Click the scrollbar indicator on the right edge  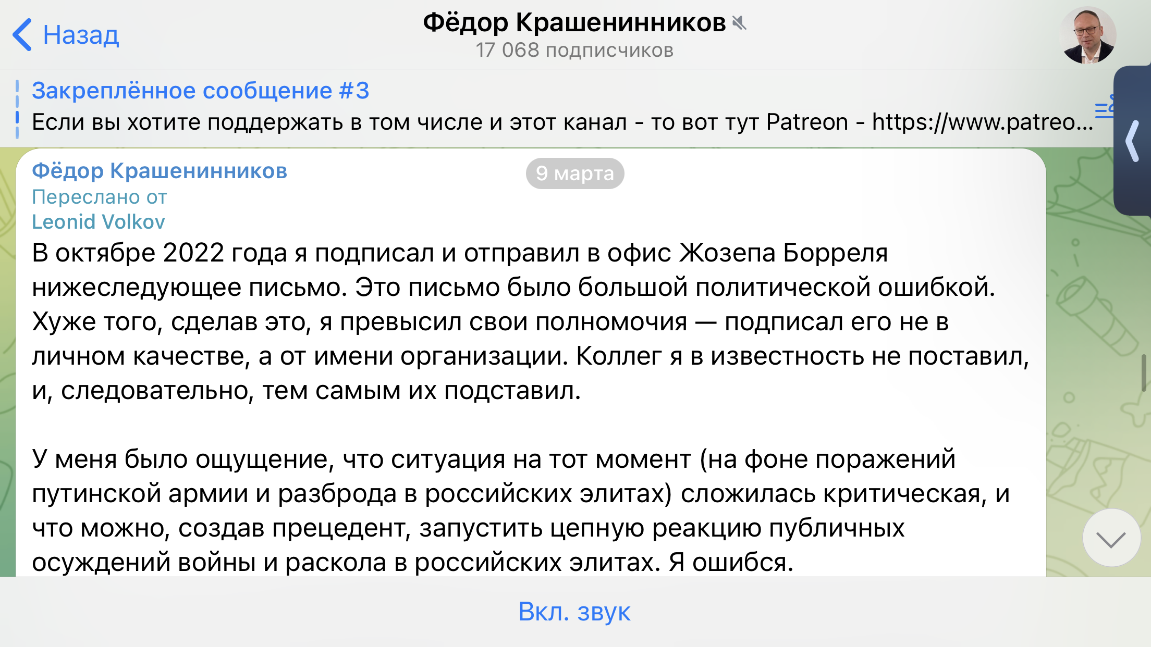tap(1144, 372)
